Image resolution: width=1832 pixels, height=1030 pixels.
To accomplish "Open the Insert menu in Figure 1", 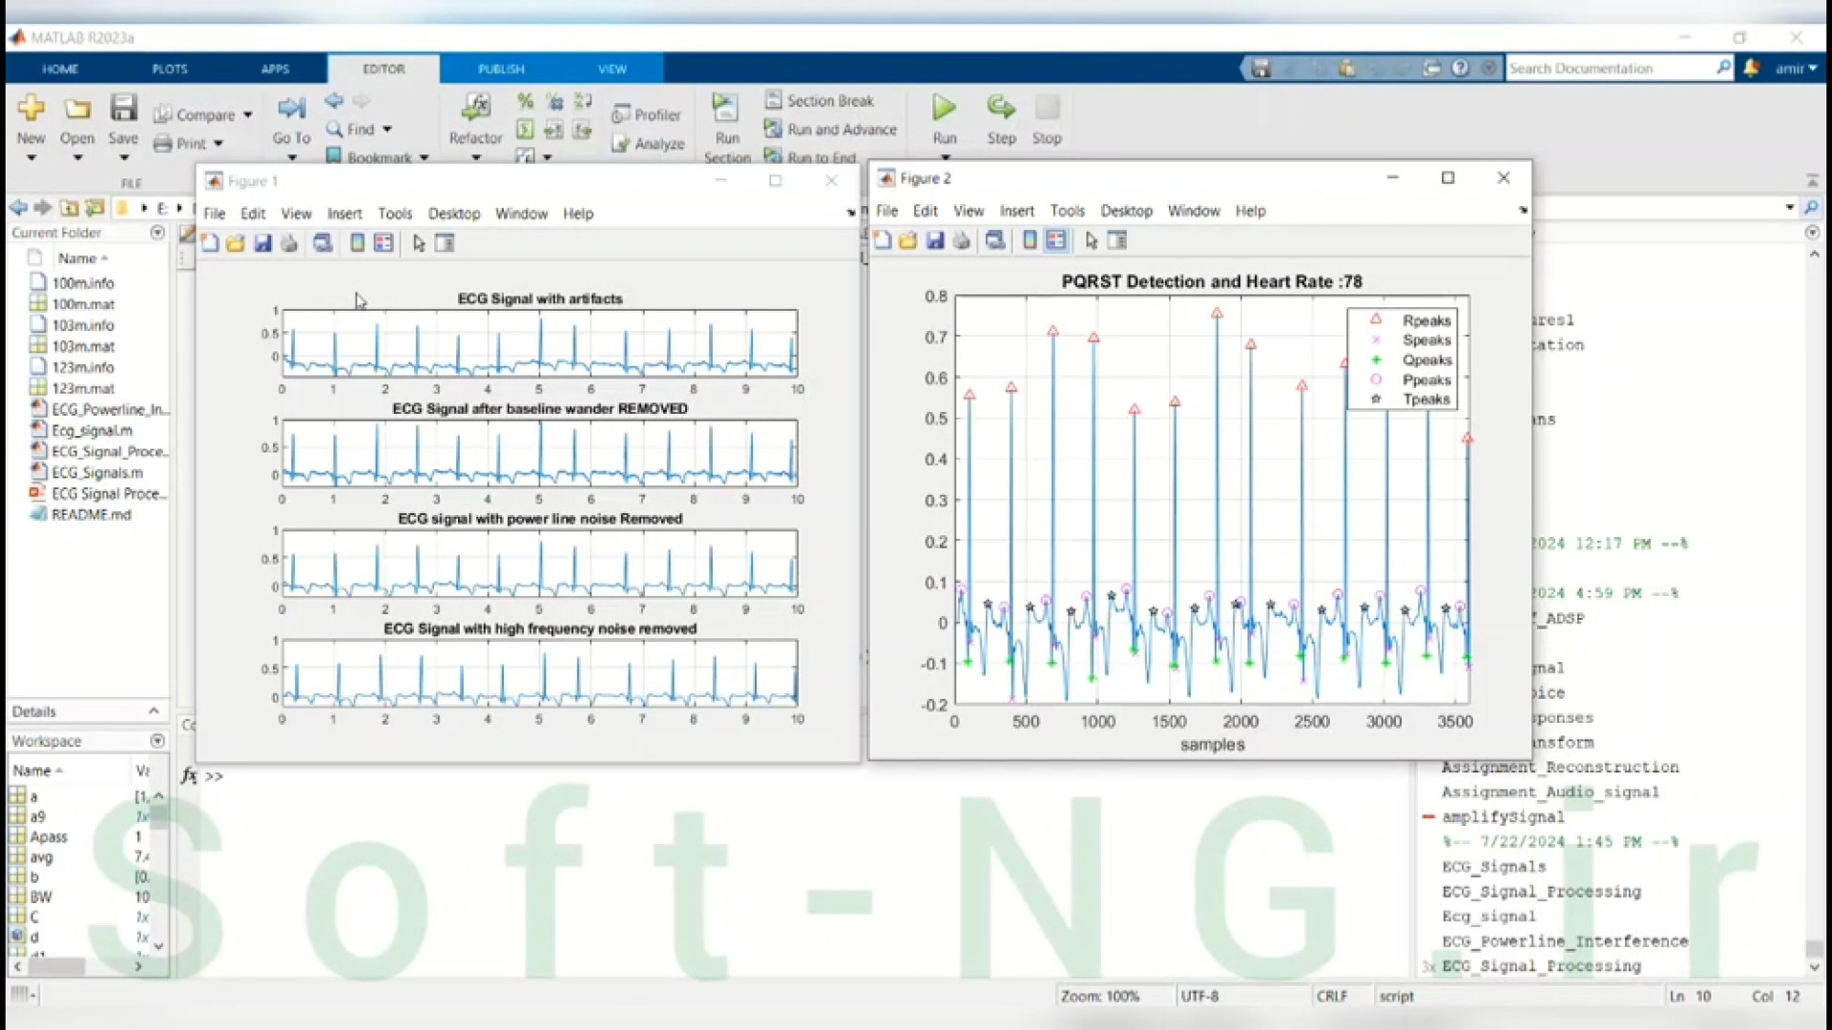I will pos(344,214).
